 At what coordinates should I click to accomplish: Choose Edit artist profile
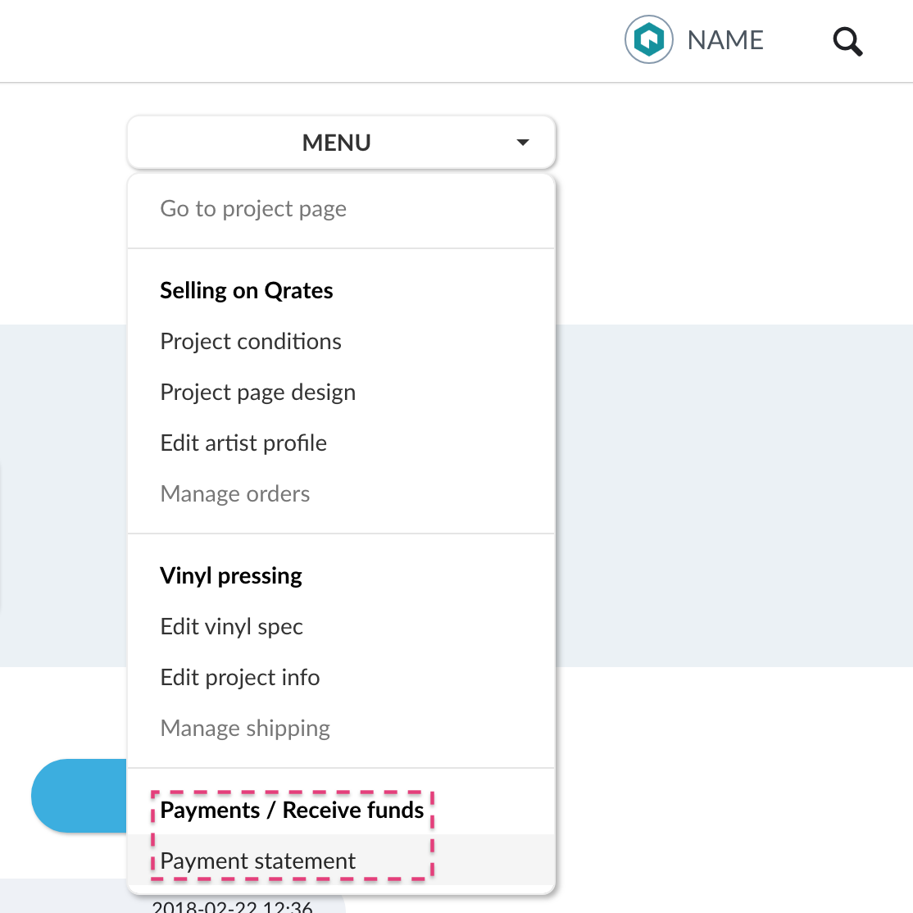coord(243,443)
